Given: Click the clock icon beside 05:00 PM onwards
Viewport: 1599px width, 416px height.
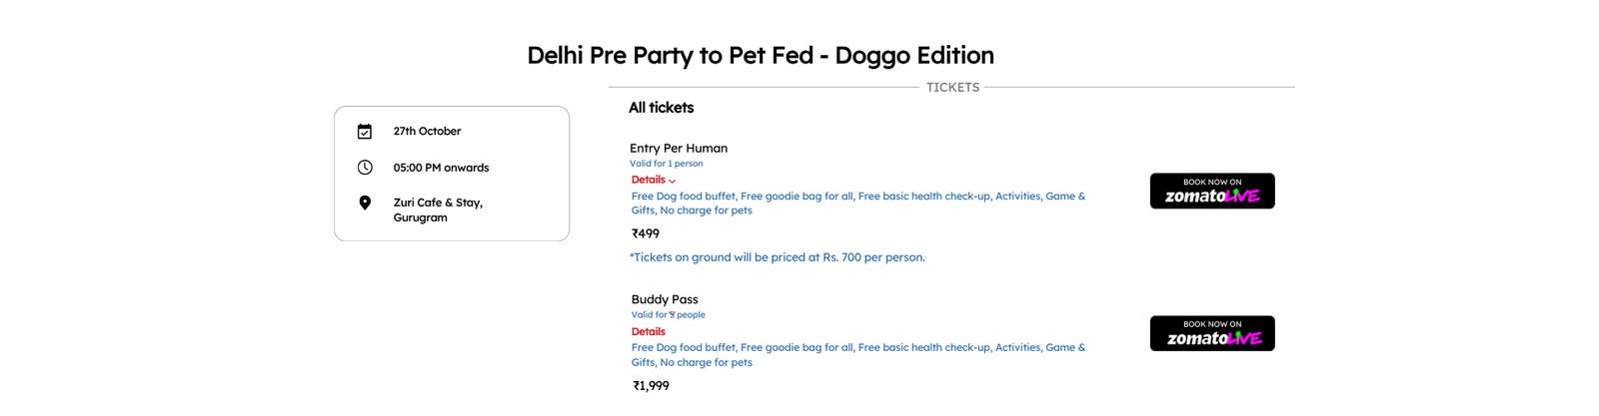Looking at the screenshot, I should (365, 168).
